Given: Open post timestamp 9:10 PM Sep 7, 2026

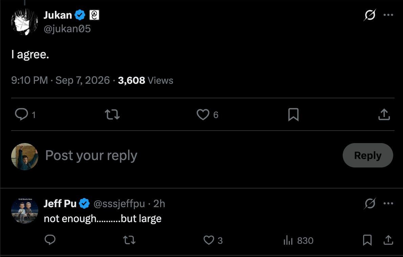Looking at the screenshot, I should (60, 80).
